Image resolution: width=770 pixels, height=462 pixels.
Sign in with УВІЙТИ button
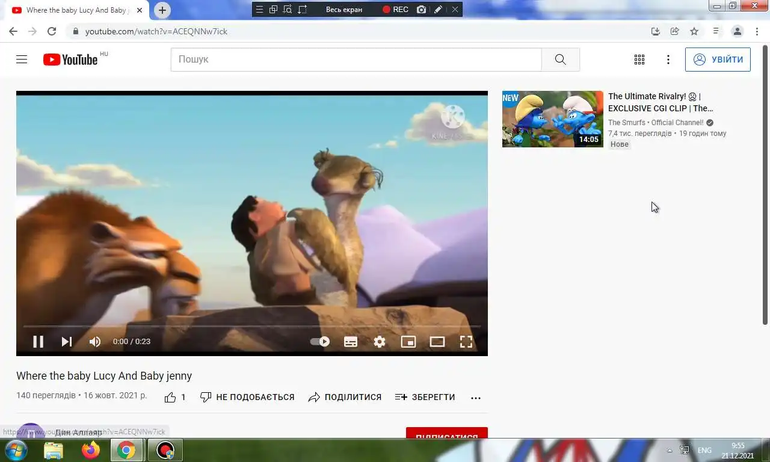click(x=718, y=60)
